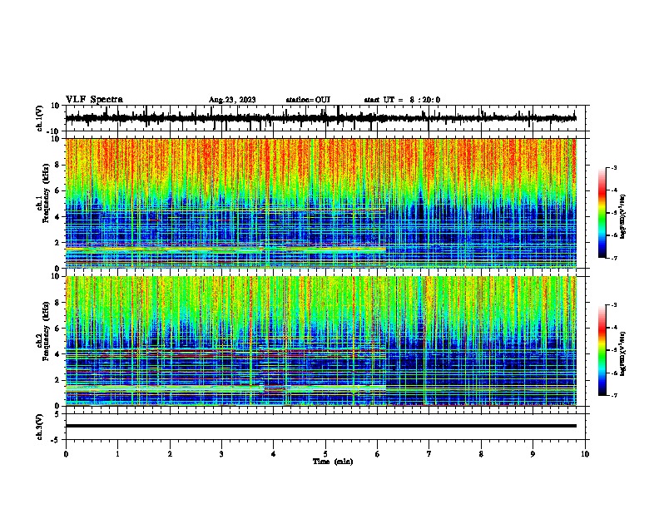659x509 pixels.
Task: Click the "8" kHz tick on ch.2 spectrogram
Action: [57, 303]
